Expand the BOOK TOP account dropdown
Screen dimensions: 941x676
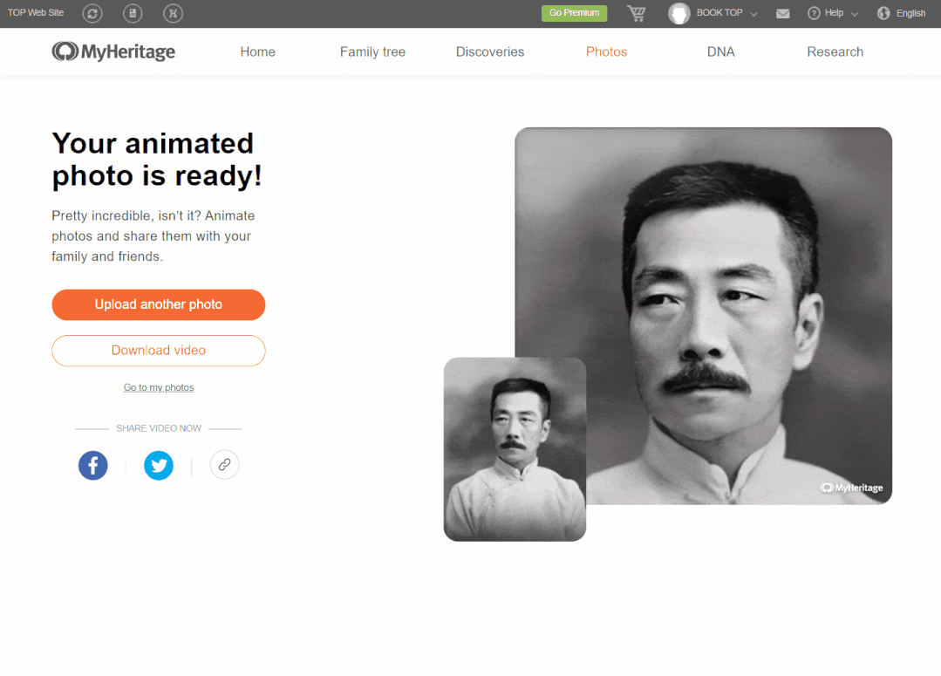click(753, 14)
